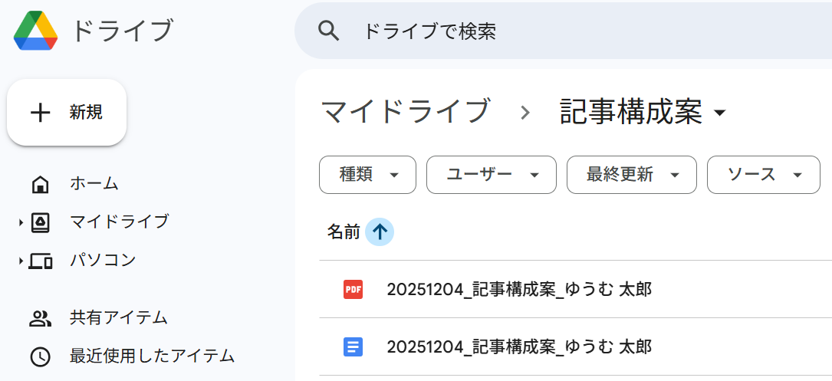
Task: Click the search magnifying glass icon
Action: click(x=328, y=31)
